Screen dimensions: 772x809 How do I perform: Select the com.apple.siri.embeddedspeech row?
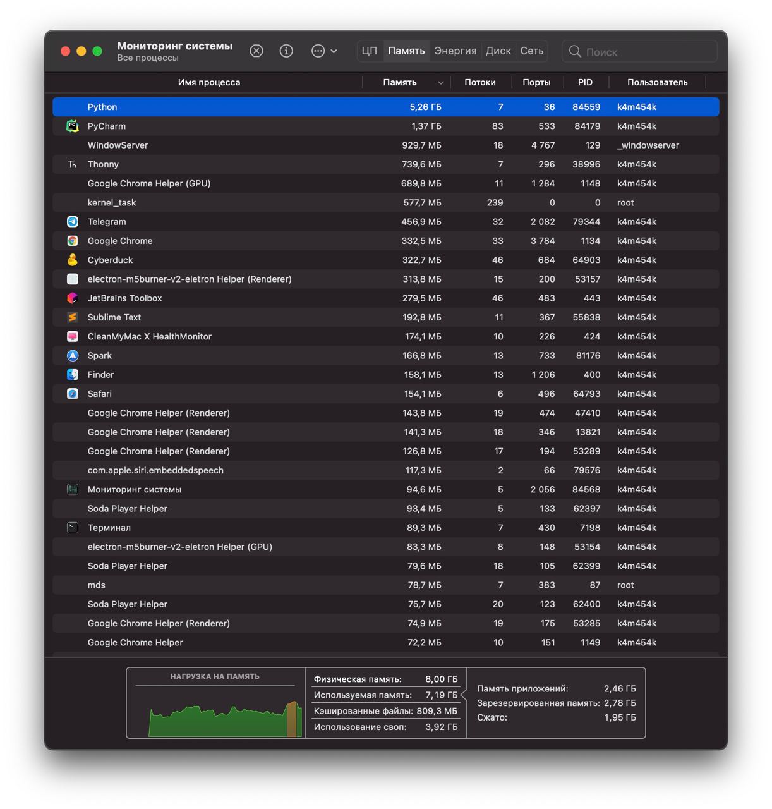pyautogui.click(x=386, y=470)
